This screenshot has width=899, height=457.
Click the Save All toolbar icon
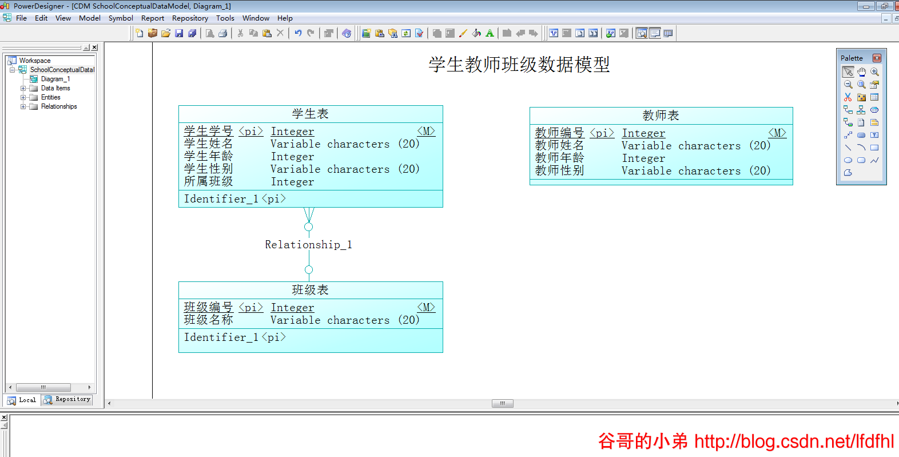point(192,33)
